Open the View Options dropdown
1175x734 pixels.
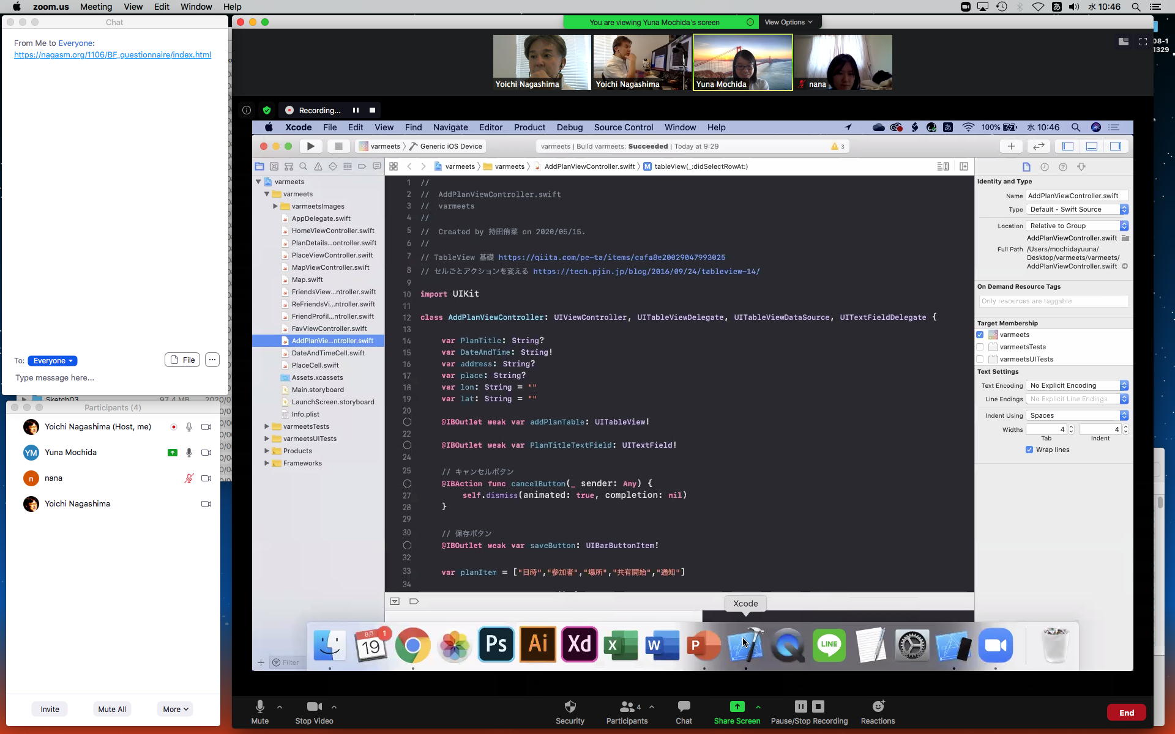788,22
